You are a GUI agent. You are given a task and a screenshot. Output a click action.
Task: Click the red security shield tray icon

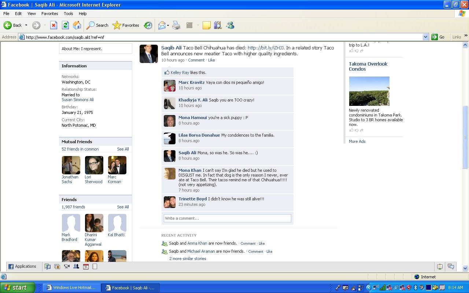409,288
